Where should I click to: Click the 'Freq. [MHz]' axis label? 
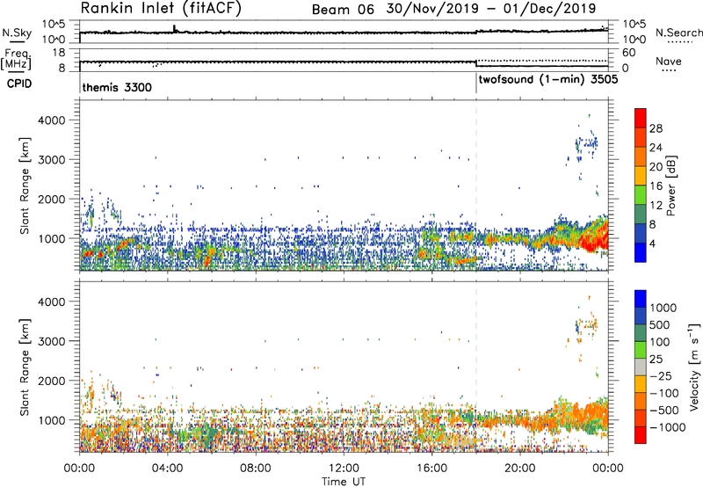coord(16,59)
